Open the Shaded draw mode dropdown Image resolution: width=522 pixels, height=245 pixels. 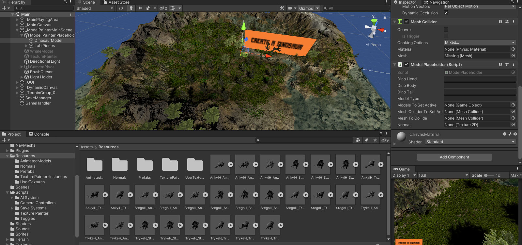(95, 8)
